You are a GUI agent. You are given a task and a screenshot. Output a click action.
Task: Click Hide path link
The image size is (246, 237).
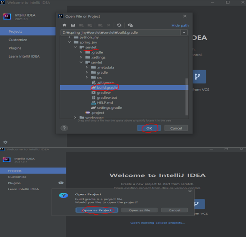click(180, 25)
